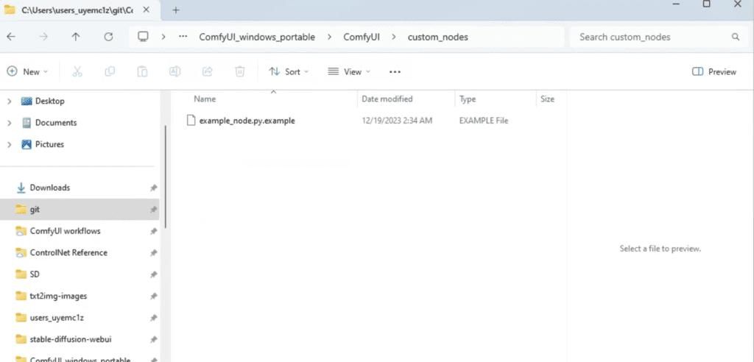Click pin icon beside txt2img-images
The image size is (754, 362).
[153, 296]
